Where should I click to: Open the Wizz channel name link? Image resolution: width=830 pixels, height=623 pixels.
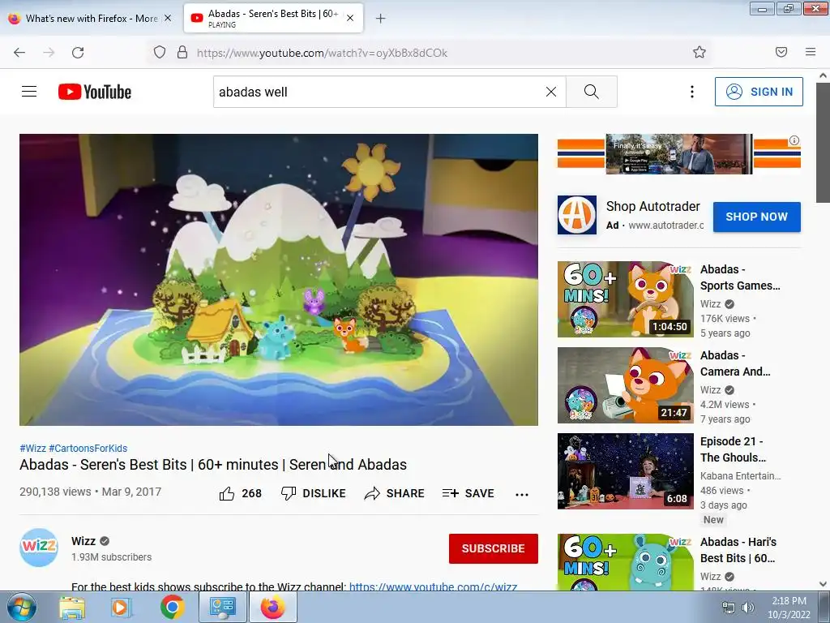pos(83,541)
